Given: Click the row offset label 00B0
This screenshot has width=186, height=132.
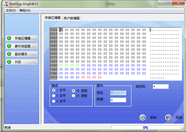Looking at the screenshot, I should pyautogui.click(x=54, y=73).
